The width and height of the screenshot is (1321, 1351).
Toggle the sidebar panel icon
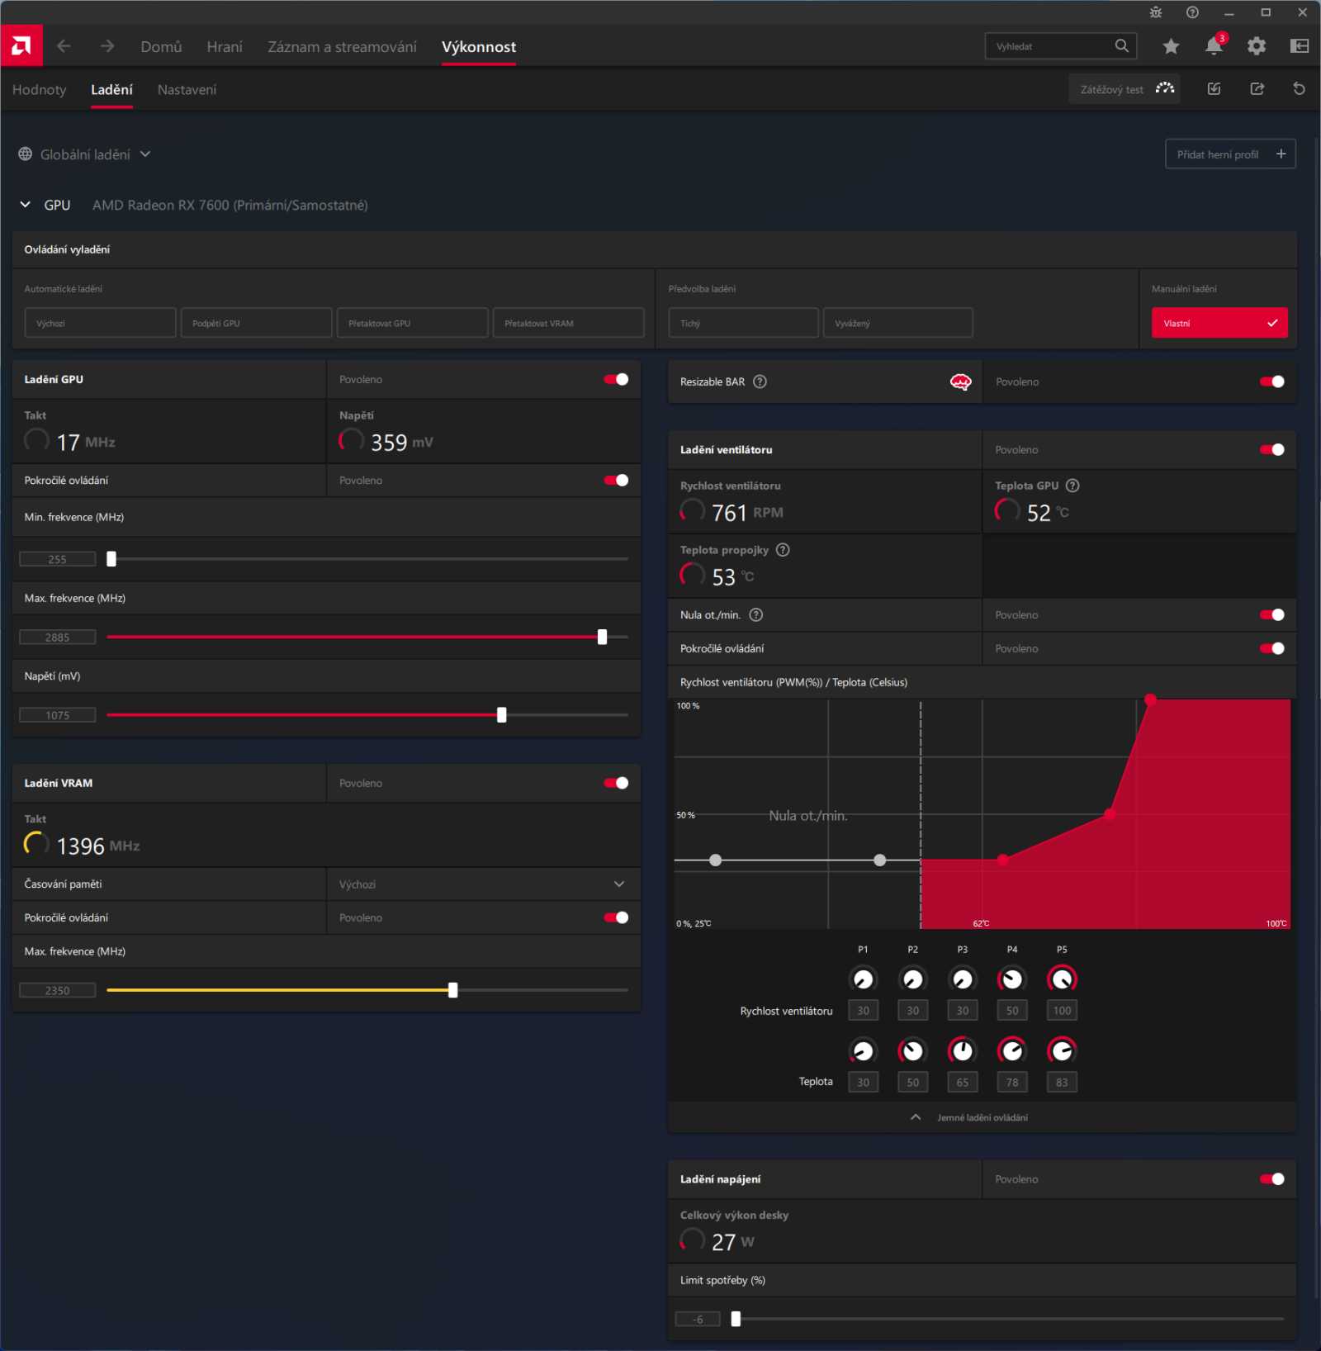pos(1300,46)
